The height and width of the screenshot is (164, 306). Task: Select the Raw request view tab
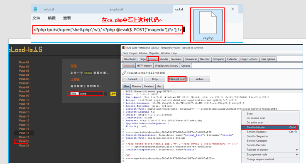click(x=127, y=86)
